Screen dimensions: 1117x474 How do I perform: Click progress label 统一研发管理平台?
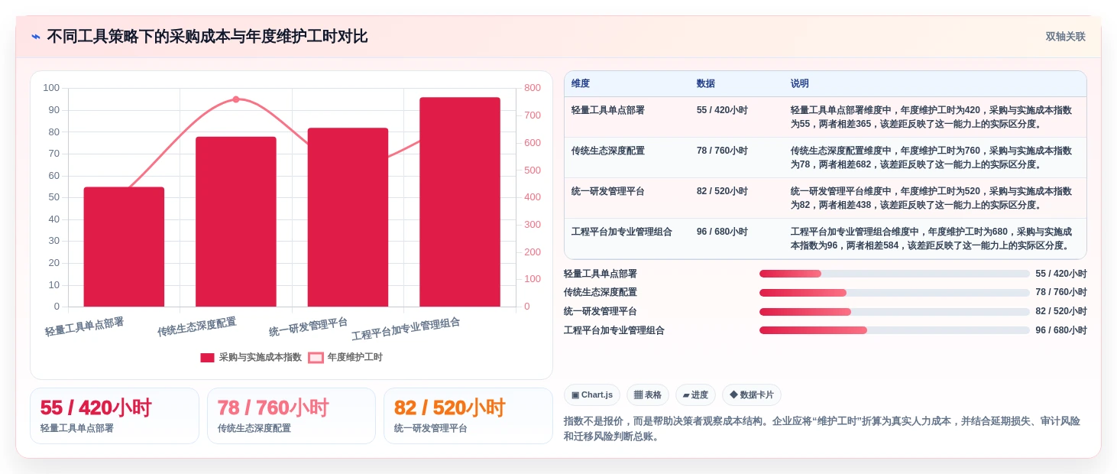click(601, 312)
